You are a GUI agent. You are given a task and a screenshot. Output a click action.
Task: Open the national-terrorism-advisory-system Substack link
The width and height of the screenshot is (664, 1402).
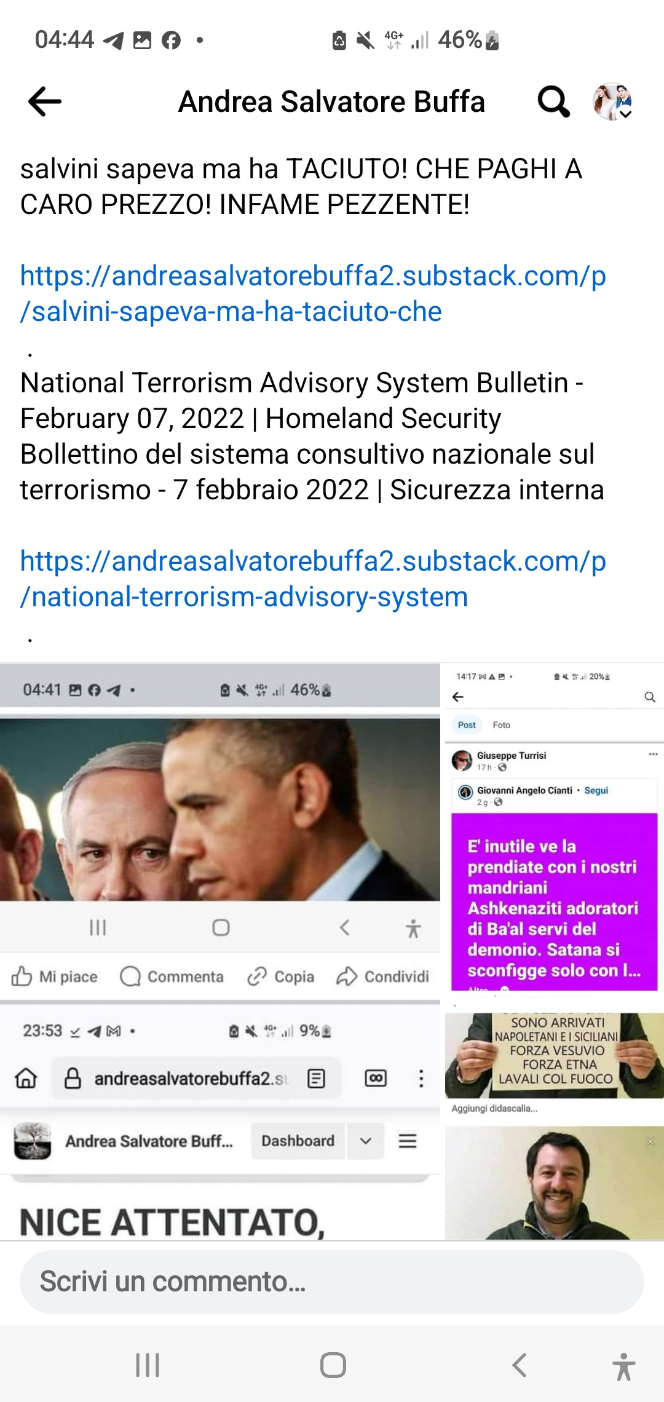(313, 579)
